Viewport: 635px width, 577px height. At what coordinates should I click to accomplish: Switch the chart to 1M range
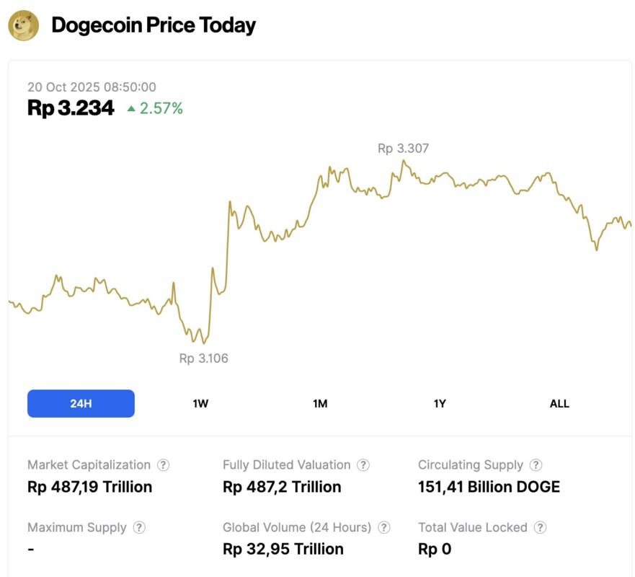(x=320, y=403)
